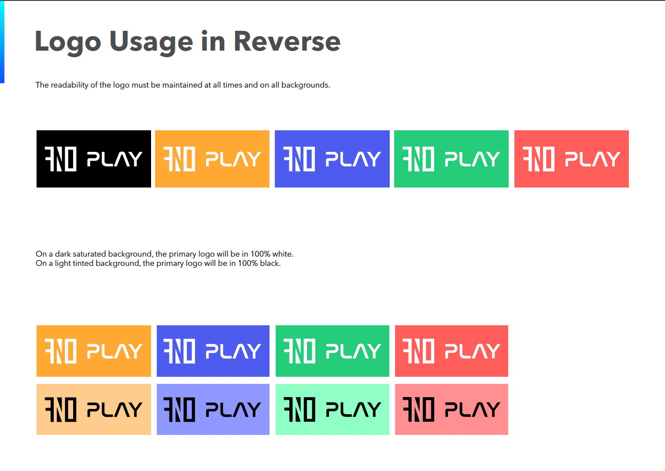Click the black background logo tile
Viewport: 665px width, 471px height.
click(x=94, y=159)
